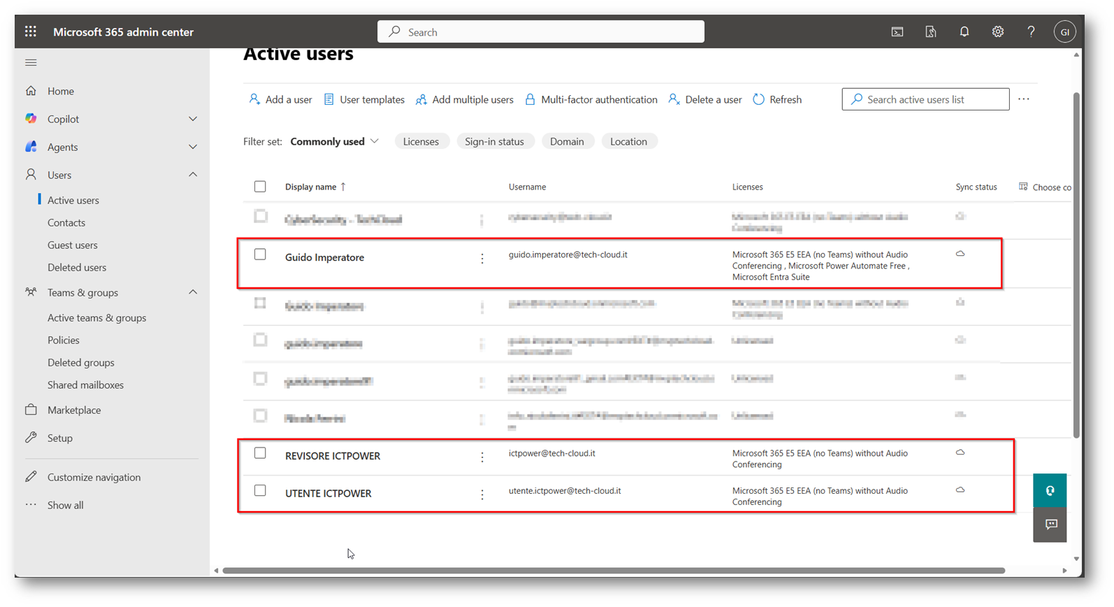Click the notifications bell icon
The image size is (1114, 607).
pyautogui.click(x=964, y=31)
